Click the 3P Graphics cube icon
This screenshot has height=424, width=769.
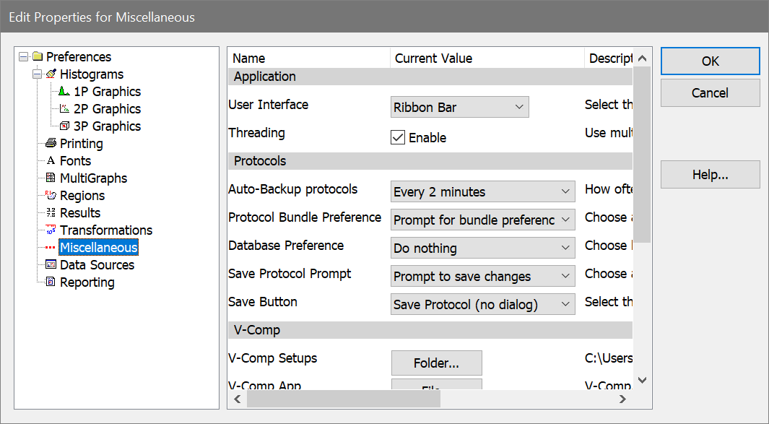pos(64,126)
